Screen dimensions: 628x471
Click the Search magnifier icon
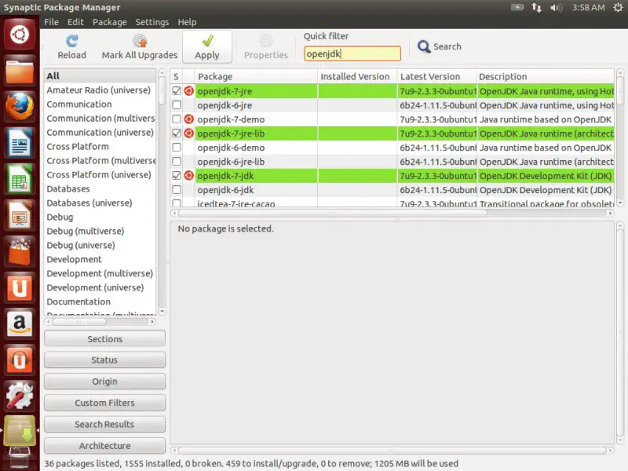[x=424, y=46]
